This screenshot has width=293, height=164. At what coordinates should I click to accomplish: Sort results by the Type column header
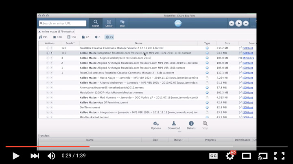pyautogui.click(x=207, y=43)
